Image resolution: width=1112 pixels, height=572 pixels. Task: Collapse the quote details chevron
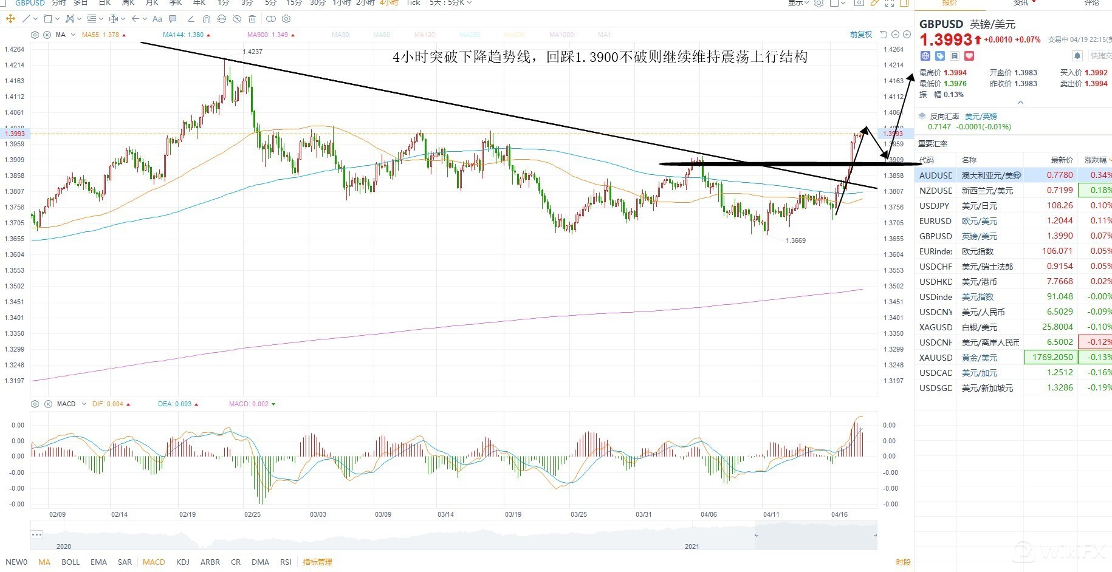point(1020,103)
